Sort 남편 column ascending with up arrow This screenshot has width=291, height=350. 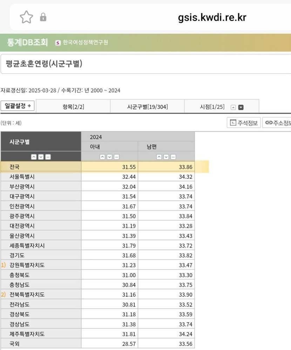click(x=160, y=157)
